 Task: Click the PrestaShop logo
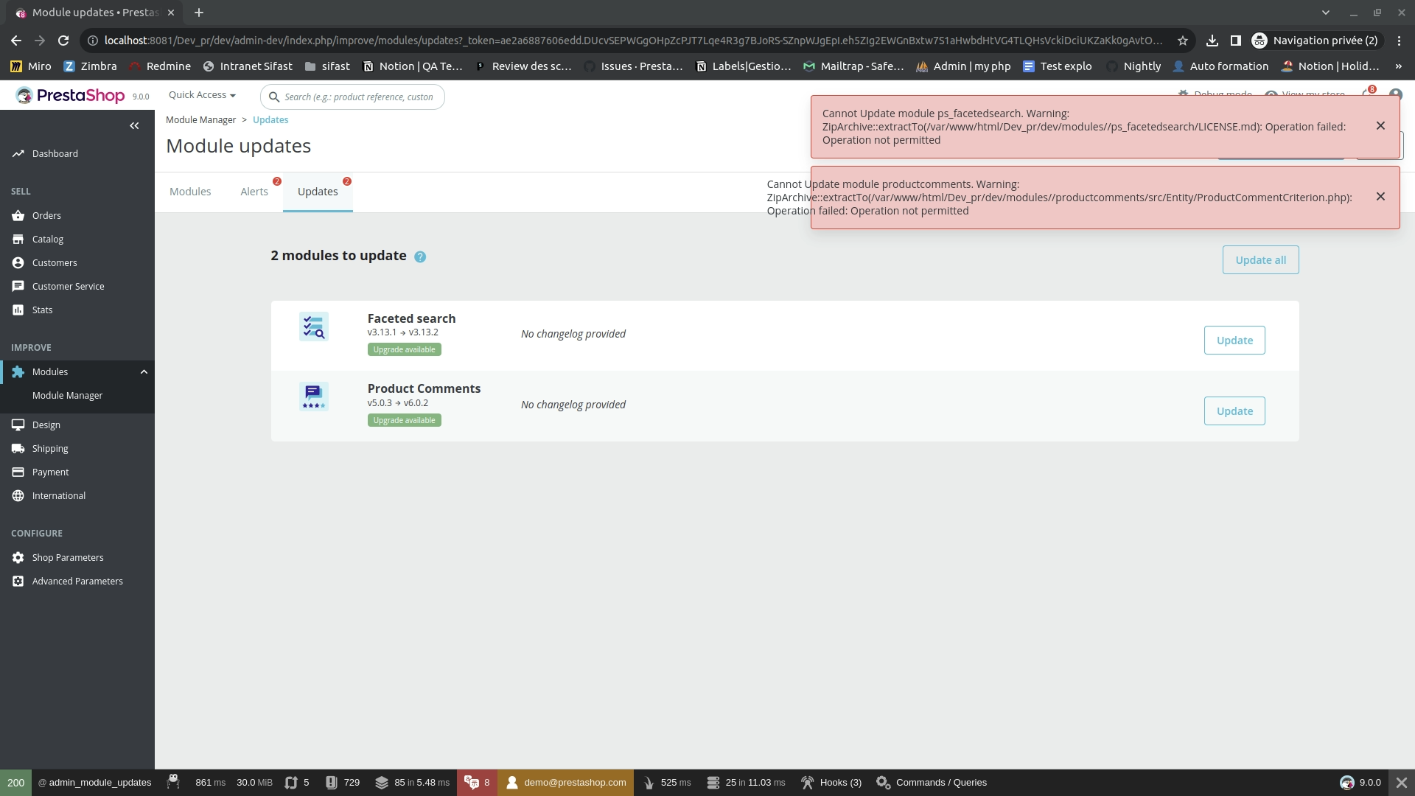click(x=71, y=95)
